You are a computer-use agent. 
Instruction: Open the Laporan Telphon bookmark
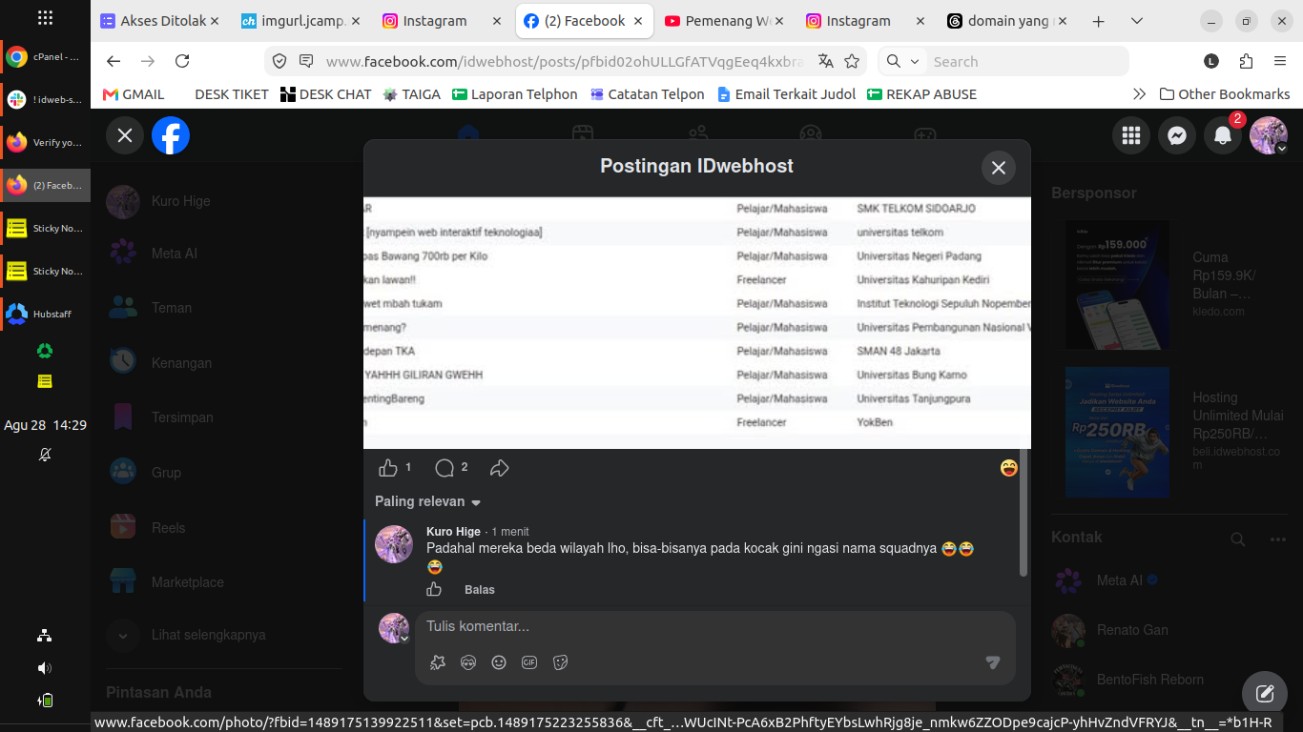(x=515, y=94)
